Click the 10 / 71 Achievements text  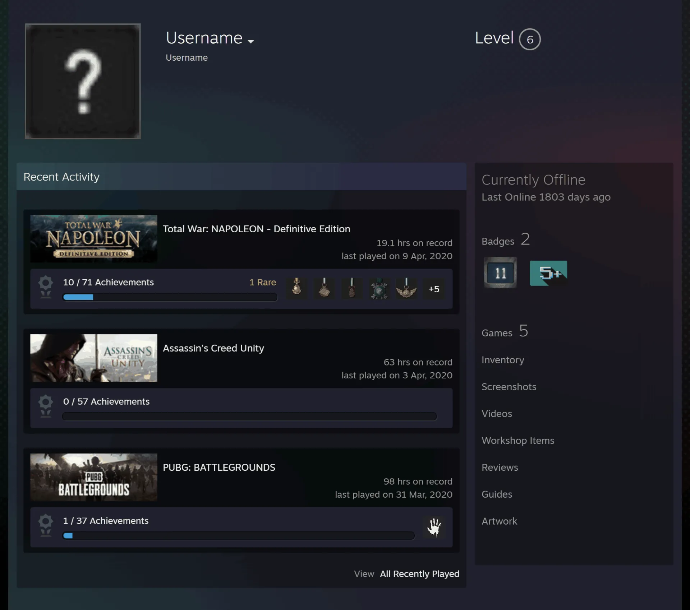(108, 282)
